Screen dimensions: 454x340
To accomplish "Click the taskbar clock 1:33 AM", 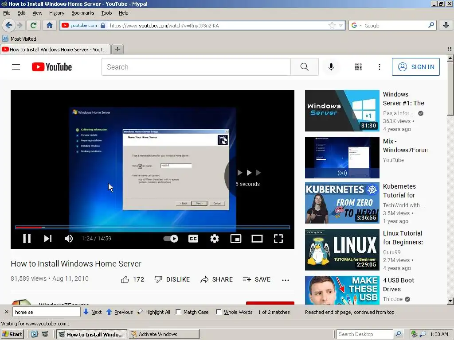I will tap(439, 334).
